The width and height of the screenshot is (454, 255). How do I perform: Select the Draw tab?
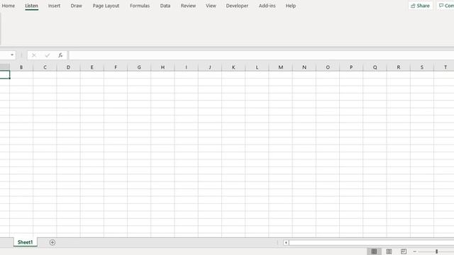pos(77,6)
